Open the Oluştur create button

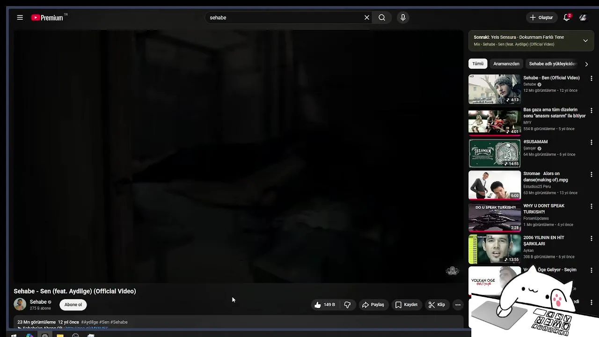541,17
